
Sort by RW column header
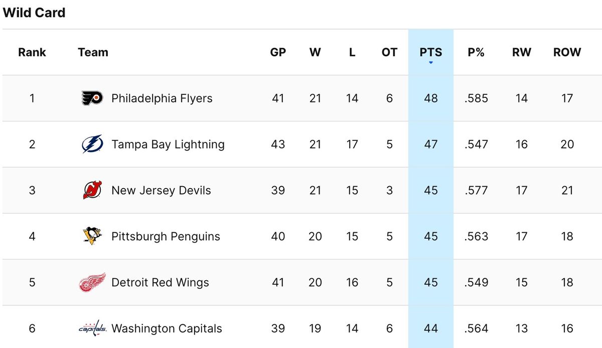point(522,52)
